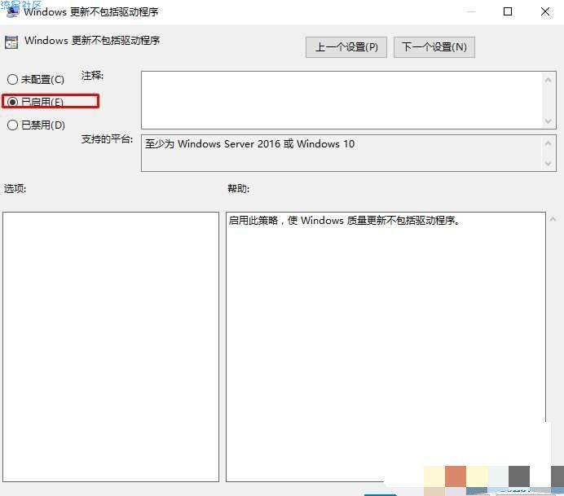564x496 pixels.
Task: Click the policy setting icon beside heading
Action: pyautogui.click(x=11, y=42)
